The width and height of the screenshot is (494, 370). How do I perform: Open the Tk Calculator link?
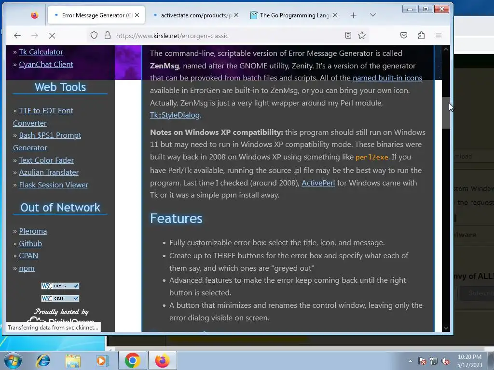pos(41,52)
